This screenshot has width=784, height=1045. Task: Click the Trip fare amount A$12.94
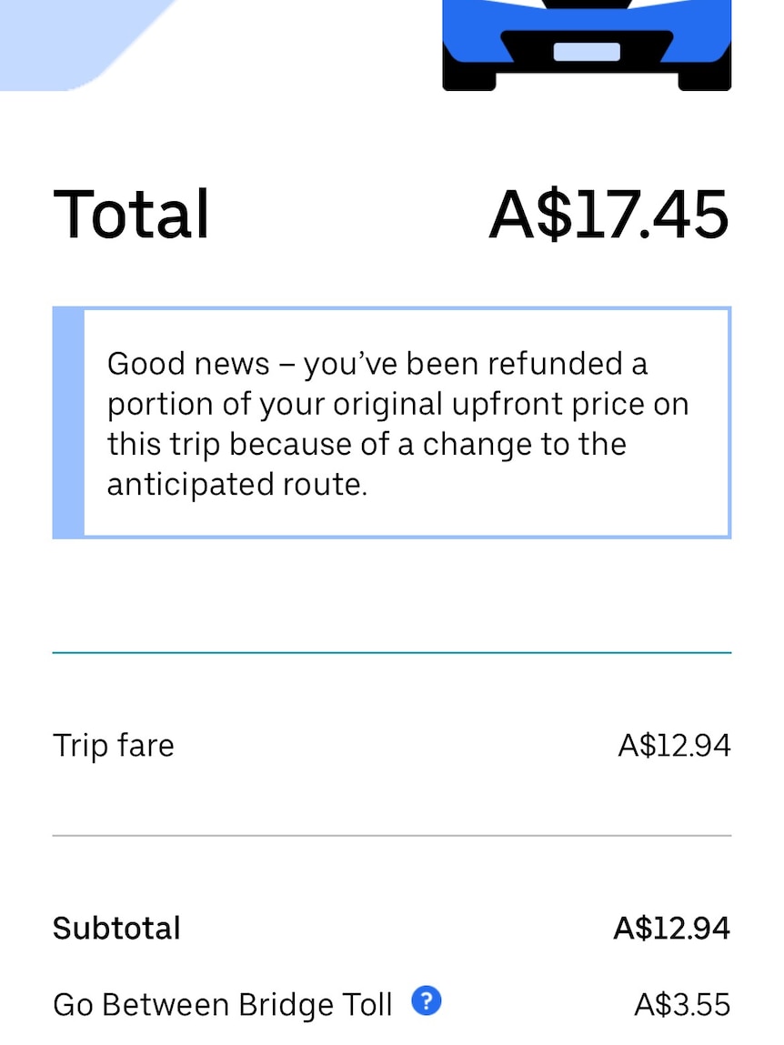(675, 745)
